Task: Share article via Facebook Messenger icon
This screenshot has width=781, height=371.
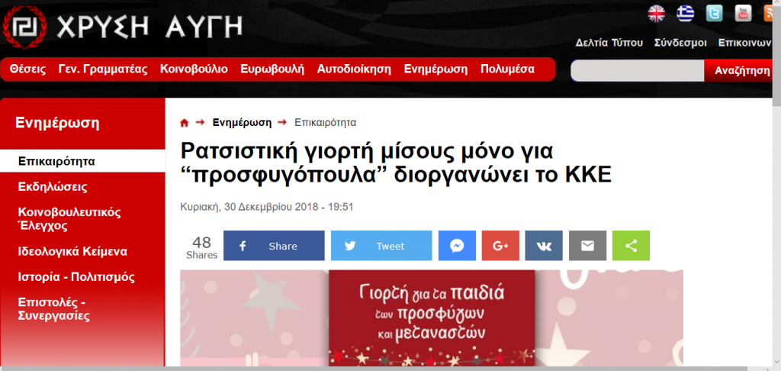Action: point(457,245)
